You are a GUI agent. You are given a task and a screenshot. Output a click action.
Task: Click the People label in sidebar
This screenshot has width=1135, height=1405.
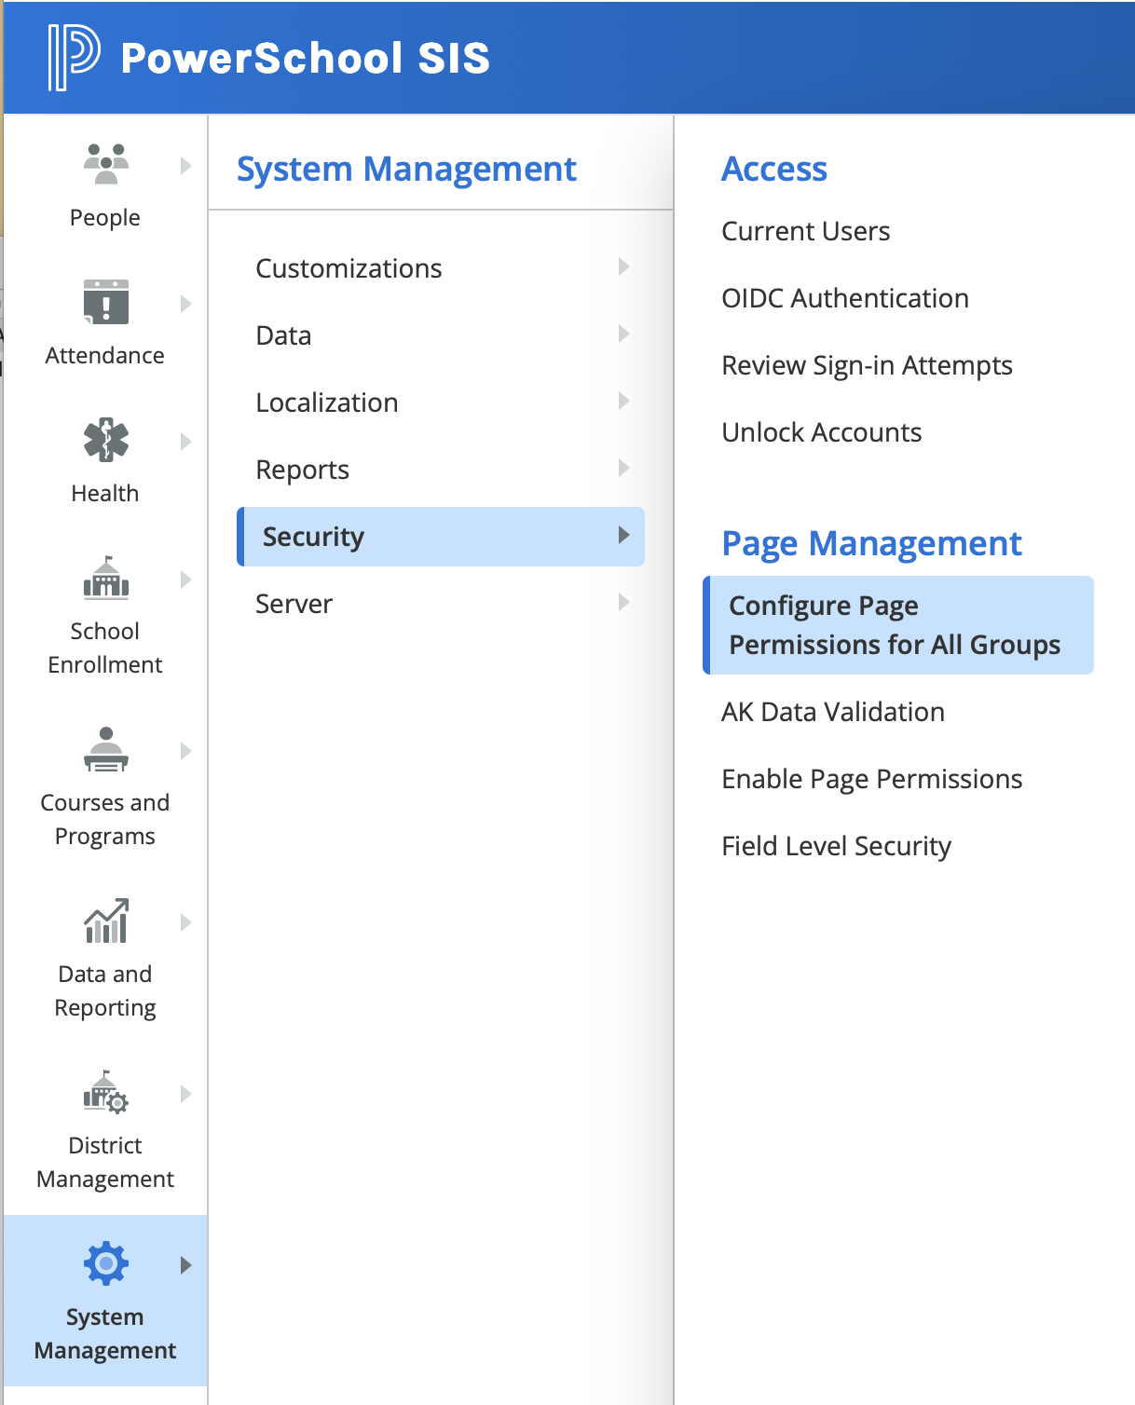pyautogui.click(x=105, y=217)
